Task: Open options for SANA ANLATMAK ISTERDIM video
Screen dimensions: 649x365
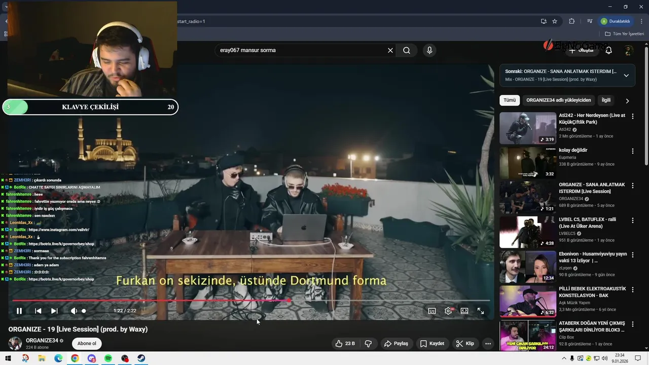Action: coord(632,186)
